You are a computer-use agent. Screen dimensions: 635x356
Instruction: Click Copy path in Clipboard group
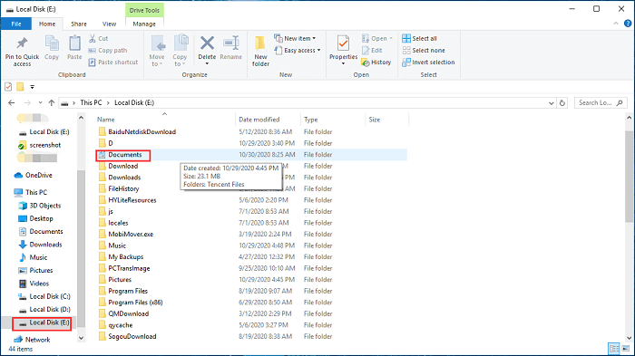click(108, 50)
